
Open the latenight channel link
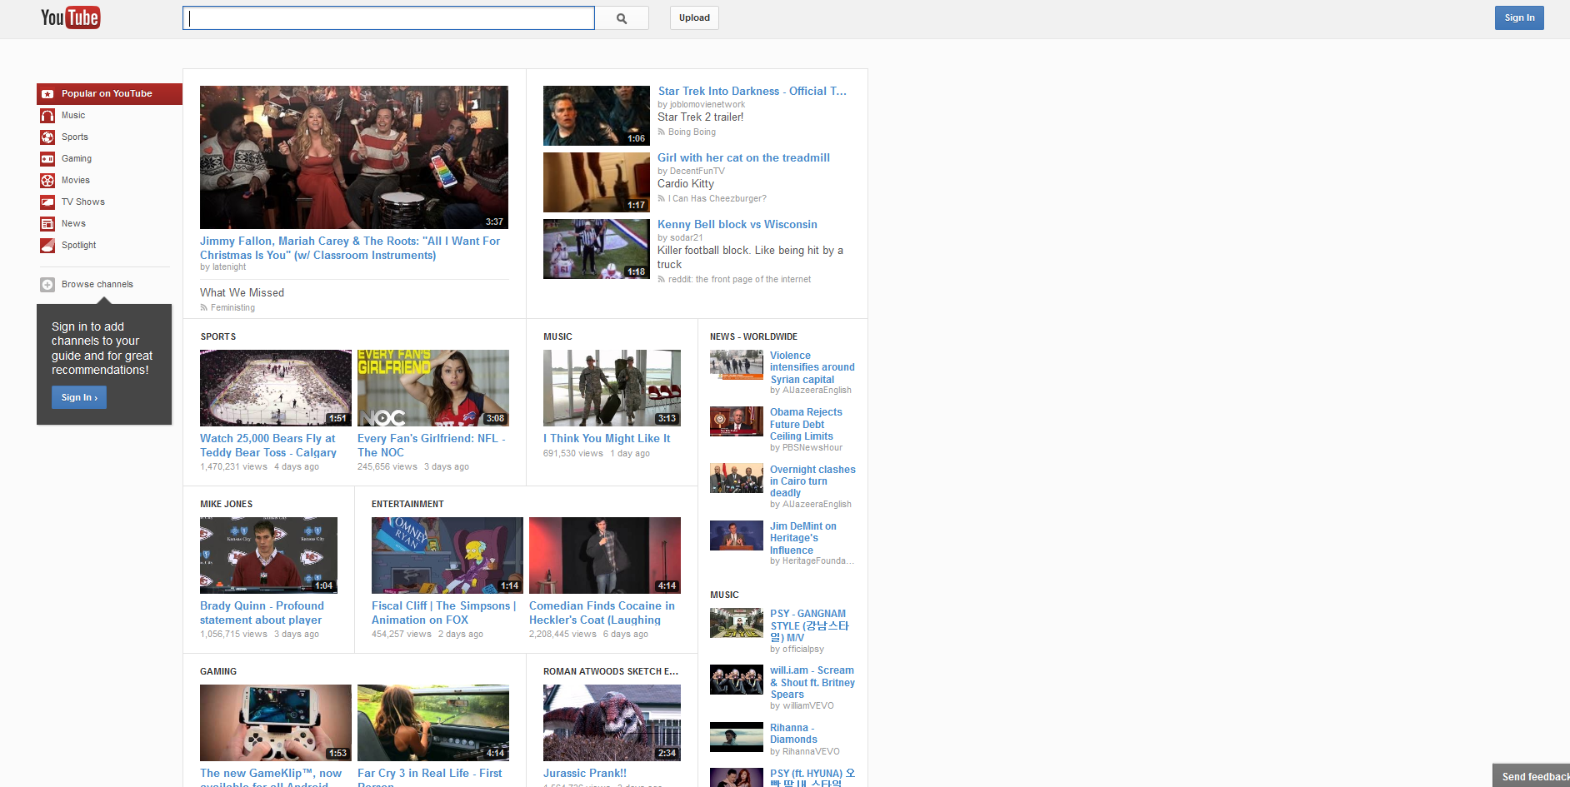[229, 267]
